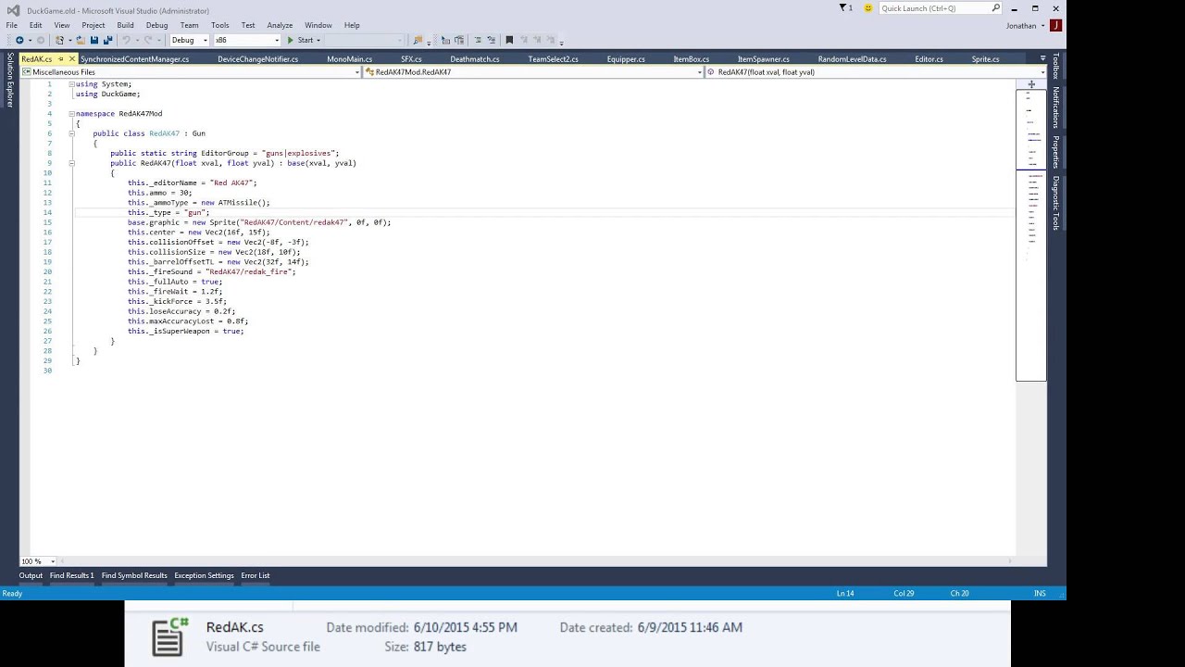This screenshot has width=1185, height=667.
Task: Click the yellow smiley feedback icon
Action: click(x=868, y=7)
